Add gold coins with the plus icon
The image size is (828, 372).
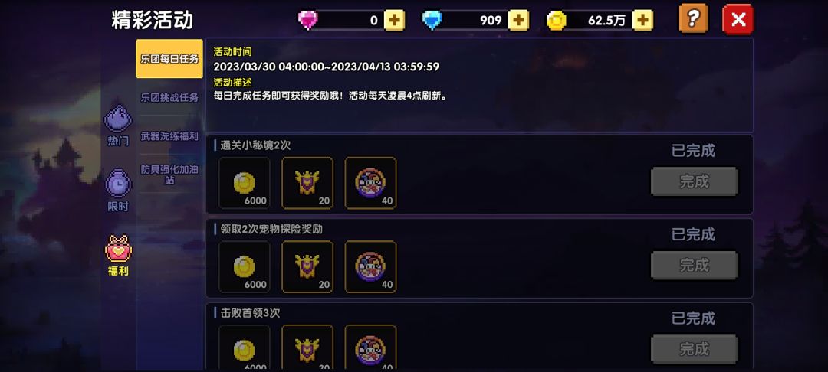[x=642, y=21]
